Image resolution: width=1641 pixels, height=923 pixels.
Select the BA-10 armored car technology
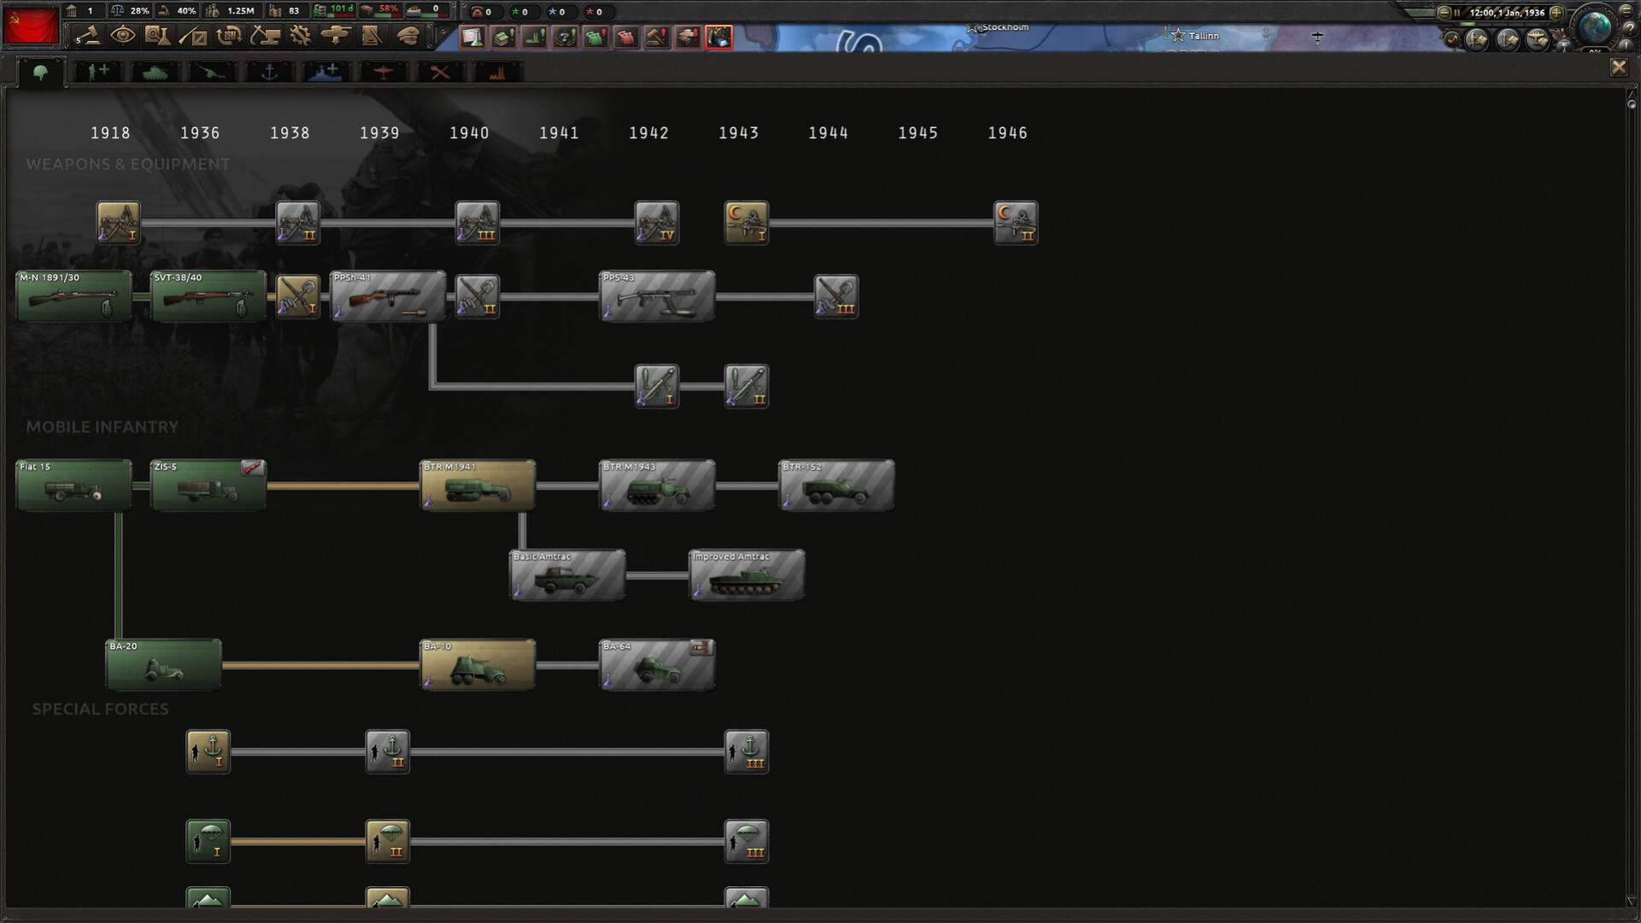tap(478, 664)
